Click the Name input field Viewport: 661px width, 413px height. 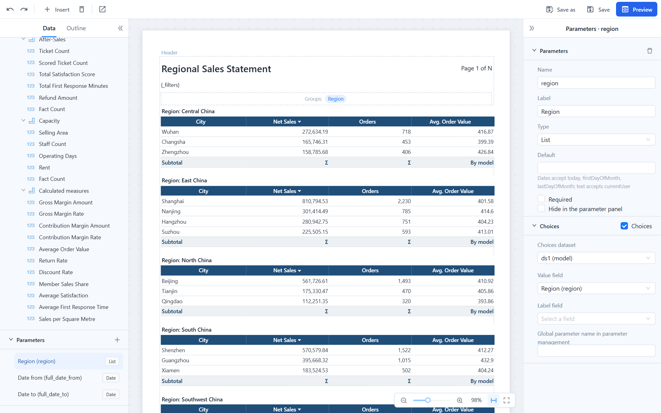tap(596, 83)
